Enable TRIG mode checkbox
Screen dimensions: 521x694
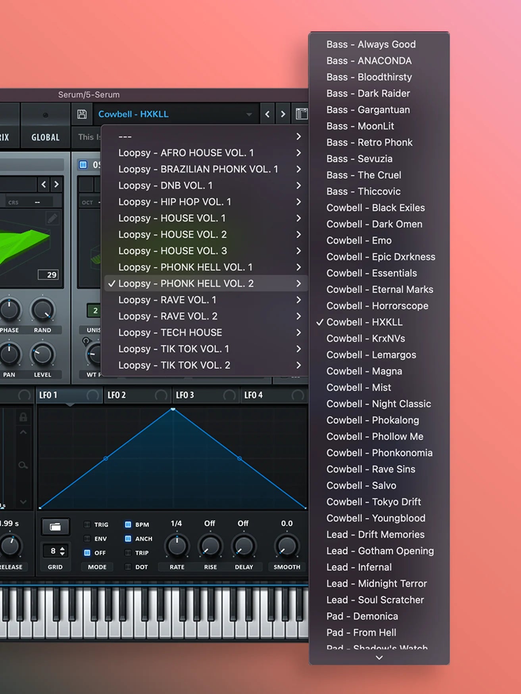click(87, 524)
